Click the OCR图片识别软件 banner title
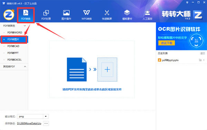 179,29
